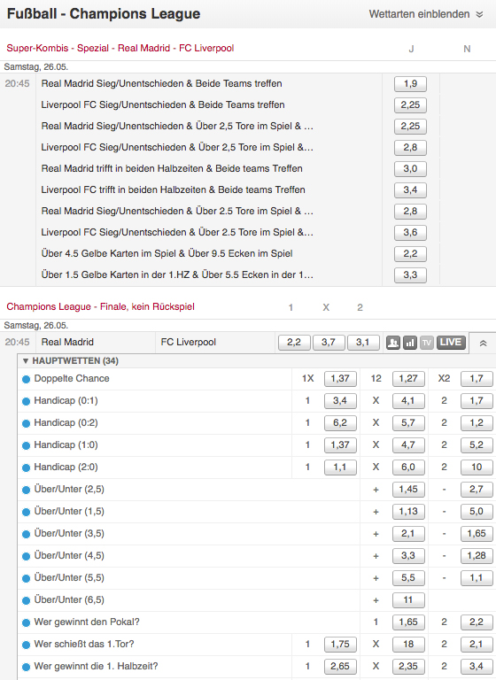Pick Über 6,5 odds 11
The height and width of the screenshot is (680, 496).
[x=408, y=599]
